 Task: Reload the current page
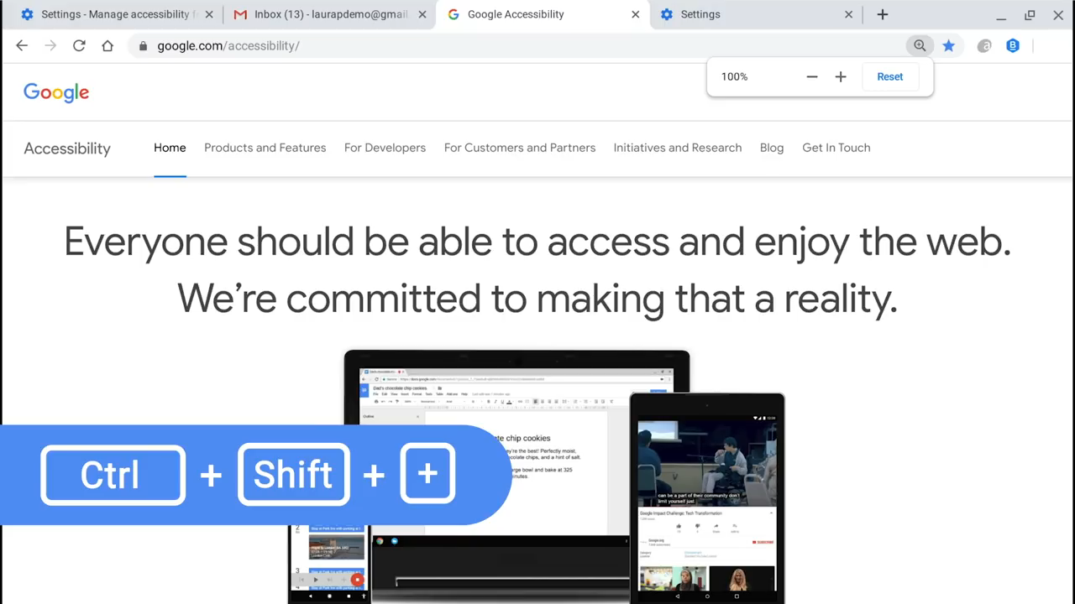click(x=79, y=45)
